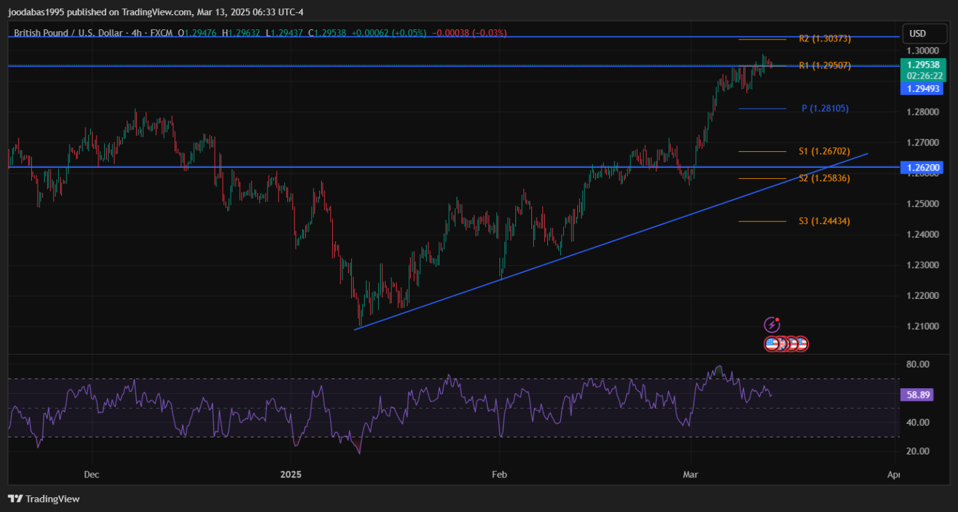Click the British Pound / U.S. Dollar symbol title
The width and height of the screenshot is (958, 512).
pos(69,33)
